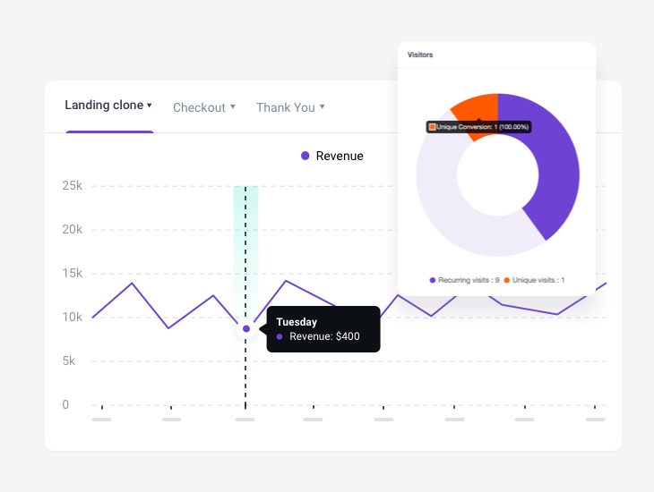
Task: Toggle Recurring visits legend purple dot
Action: 433,280
